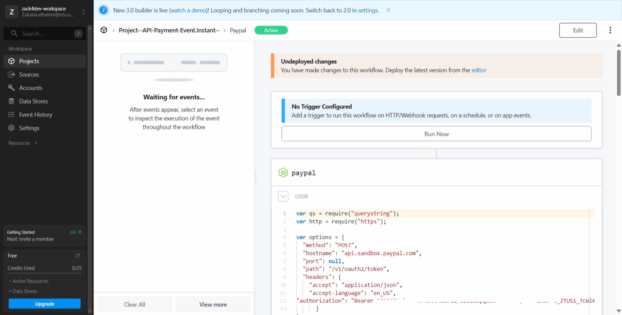Open Settings in the sidebar
The image size is (622, 315).
45,128
